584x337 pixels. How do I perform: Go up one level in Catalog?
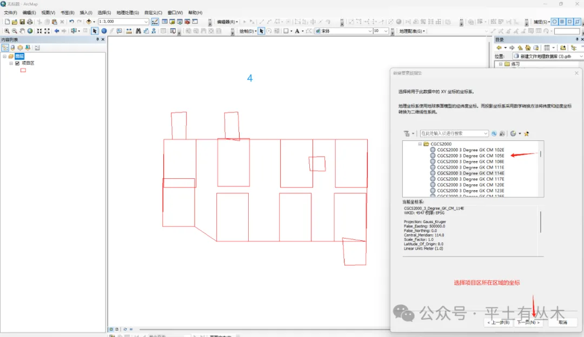tap(520, 48)
